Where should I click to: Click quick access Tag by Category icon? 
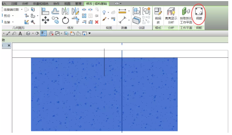(x=14, y=34)
